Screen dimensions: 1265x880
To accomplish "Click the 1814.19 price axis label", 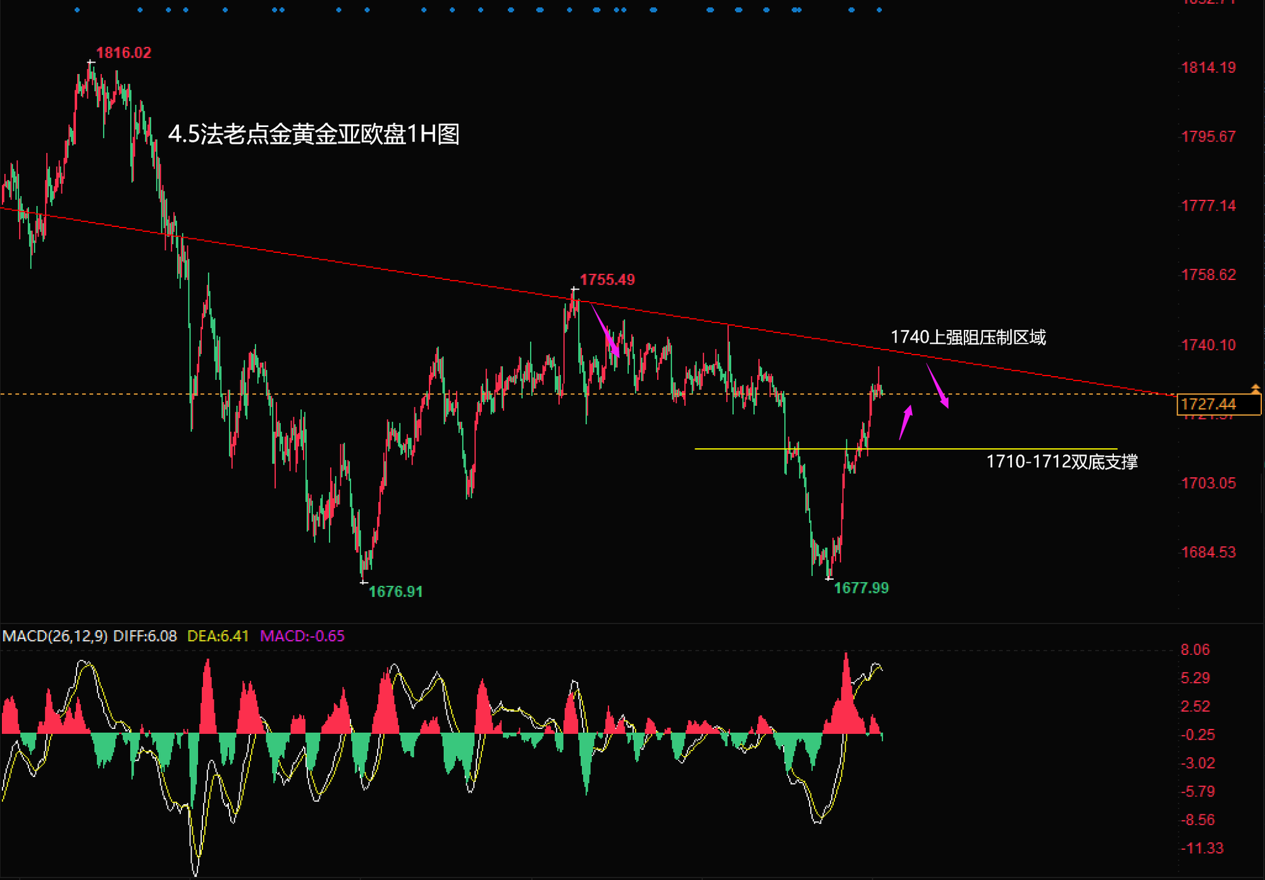I will tap(1208, 68).
